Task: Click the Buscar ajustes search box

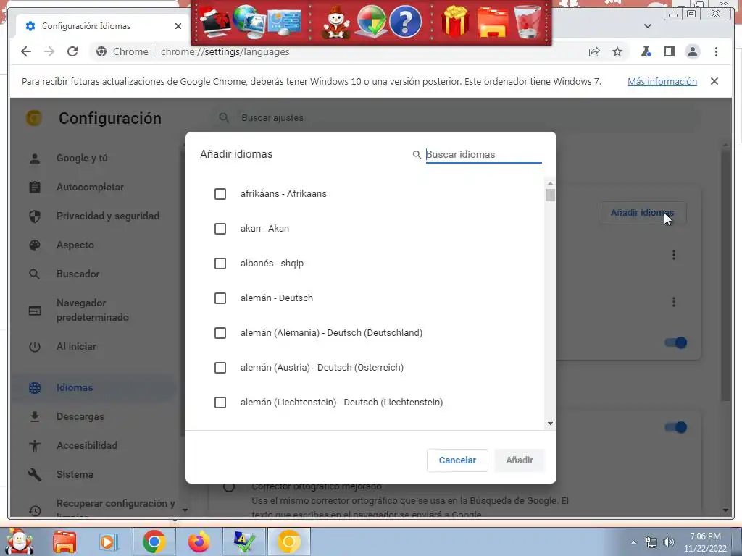Action: (457, 118)
